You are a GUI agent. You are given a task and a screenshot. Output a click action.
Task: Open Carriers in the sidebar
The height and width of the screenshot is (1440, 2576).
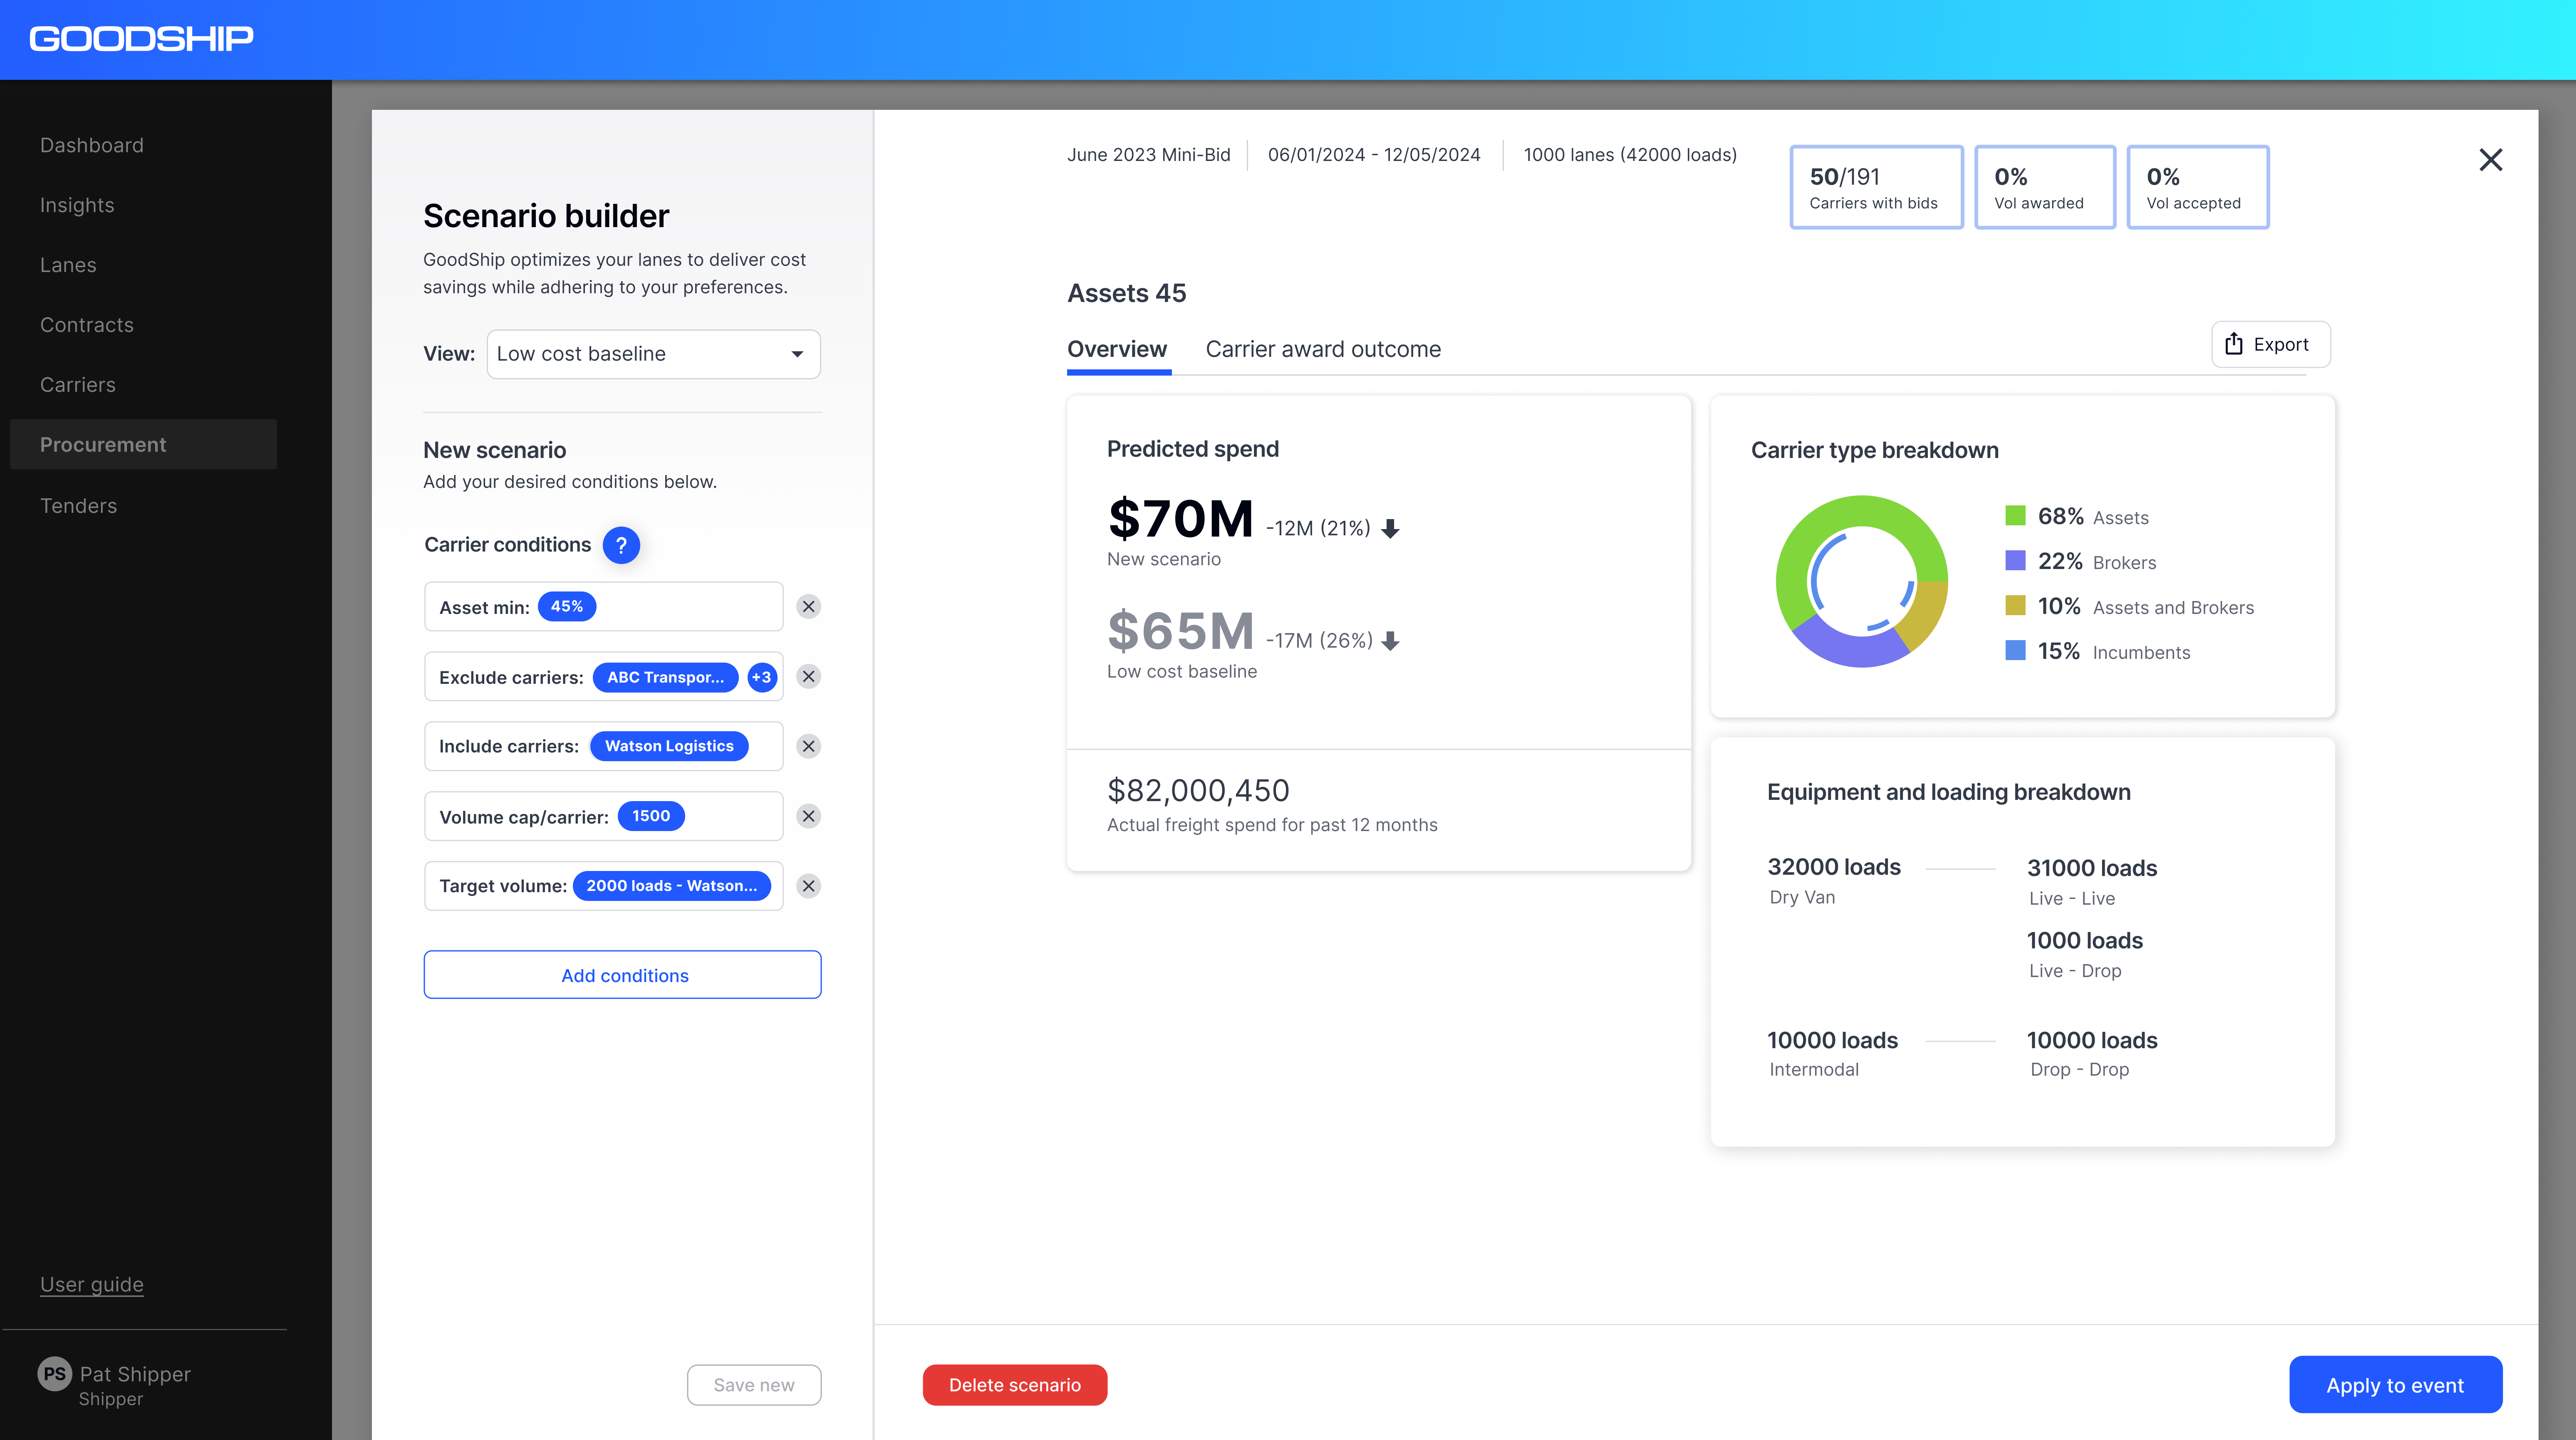pyautogui.click(x=78, y=385)
